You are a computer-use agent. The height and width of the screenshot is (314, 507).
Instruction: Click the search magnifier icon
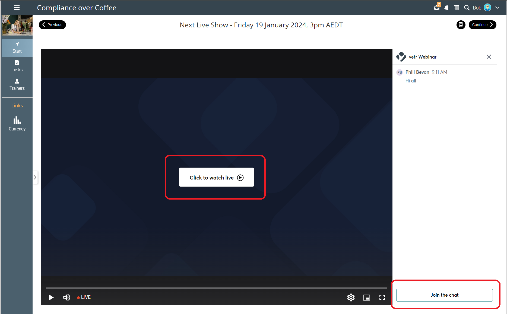[x=467, y=8]
